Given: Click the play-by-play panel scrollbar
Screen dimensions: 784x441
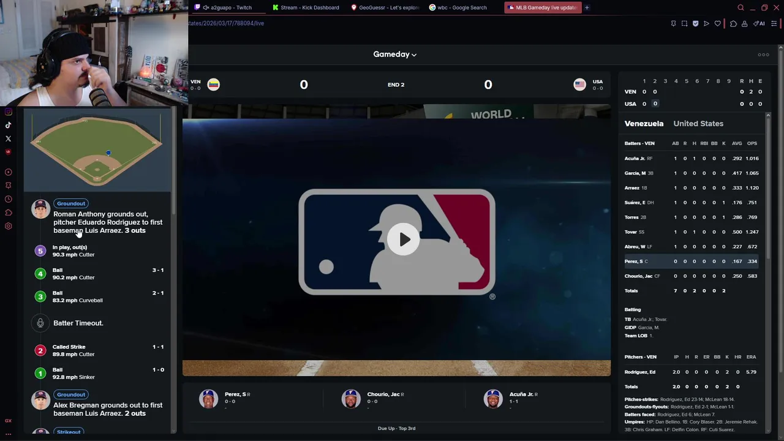Looking at the screenshot, I should point(174,161).
